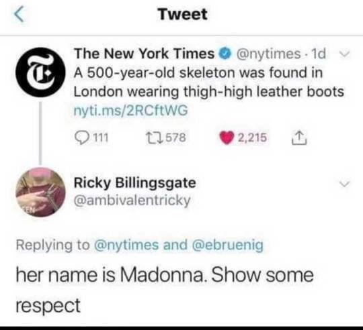Open the @nytimes handle in the tweet header
Screen dimensions: 363x330
pyautogui.click(x=268, y=54)
